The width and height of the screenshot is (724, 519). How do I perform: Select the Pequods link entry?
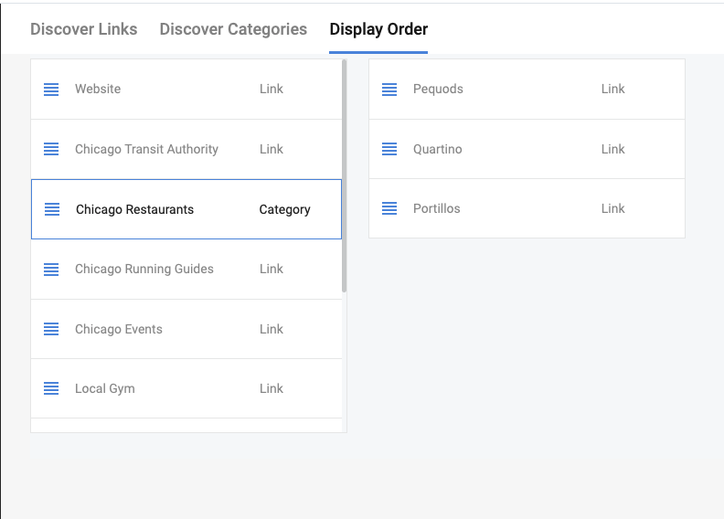(438, 90)
